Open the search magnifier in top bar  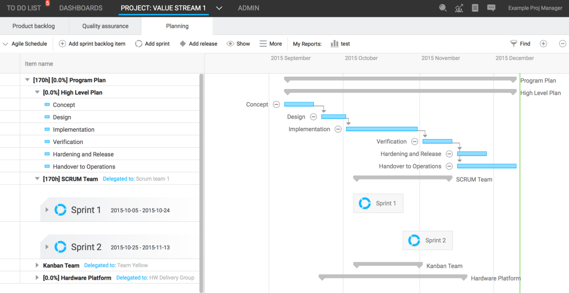click(x=443, y=8)
